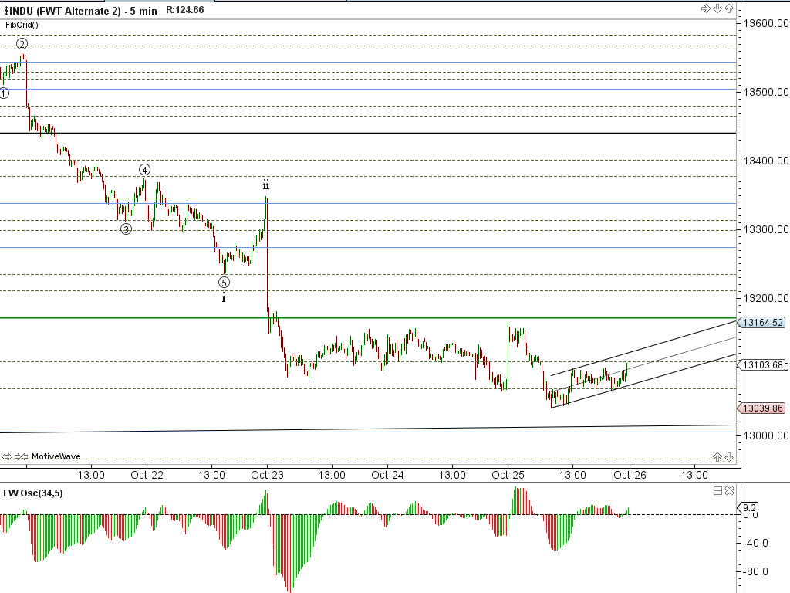
Task: Click the down arrow icon at chart top-right
Action: tap(717, 8)
